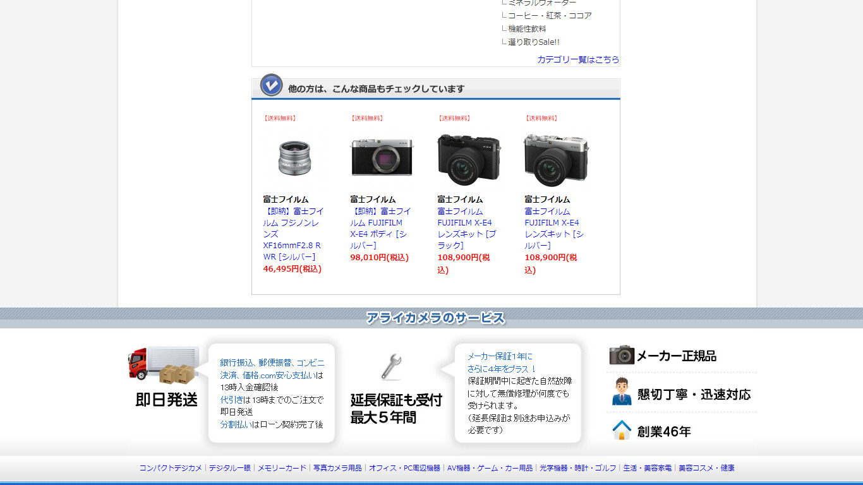The image size is (863, 485).
Task: Click the 代引き text in shipping info
Action: coord(232,400)
